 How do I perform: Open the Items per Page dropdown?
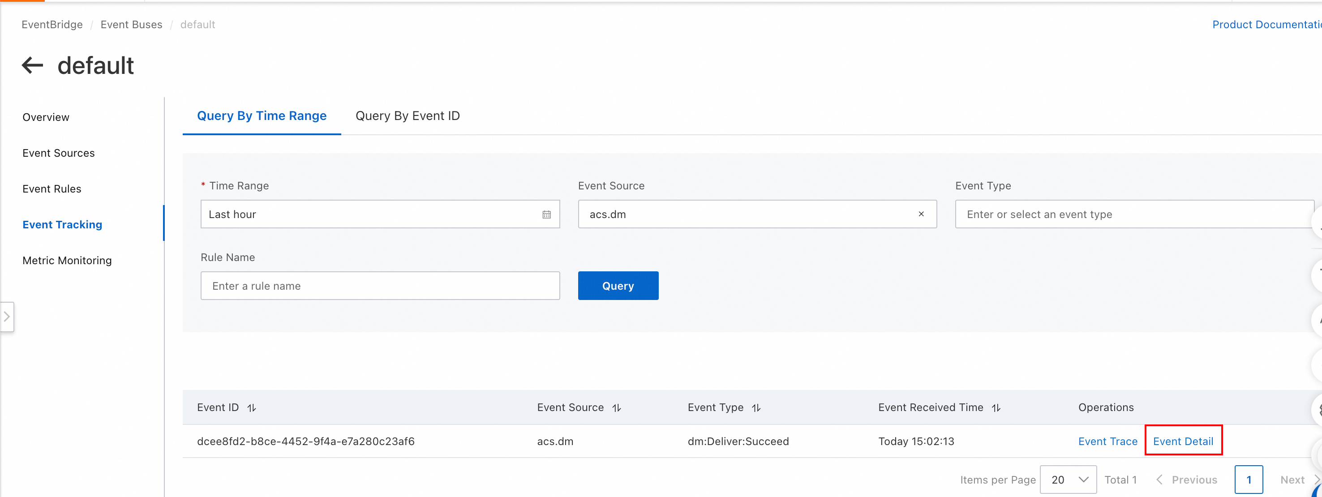coord(1068,480)
